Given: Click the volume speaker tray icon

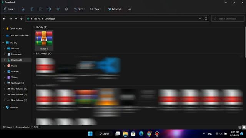Looking at the screenshot, I should (221, 134).
